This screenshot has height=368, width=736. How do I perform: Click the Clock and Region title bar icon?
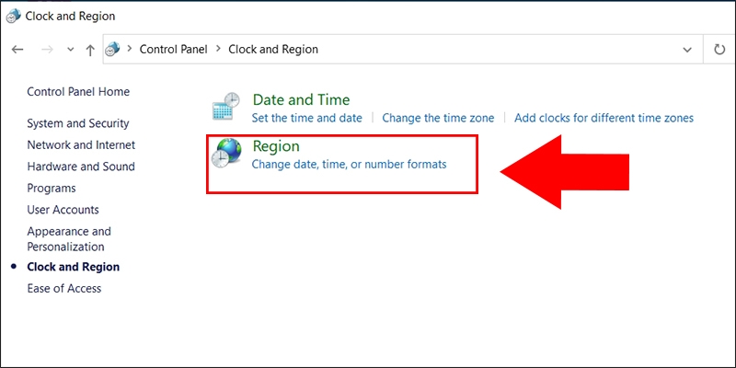tap(11, 16)
